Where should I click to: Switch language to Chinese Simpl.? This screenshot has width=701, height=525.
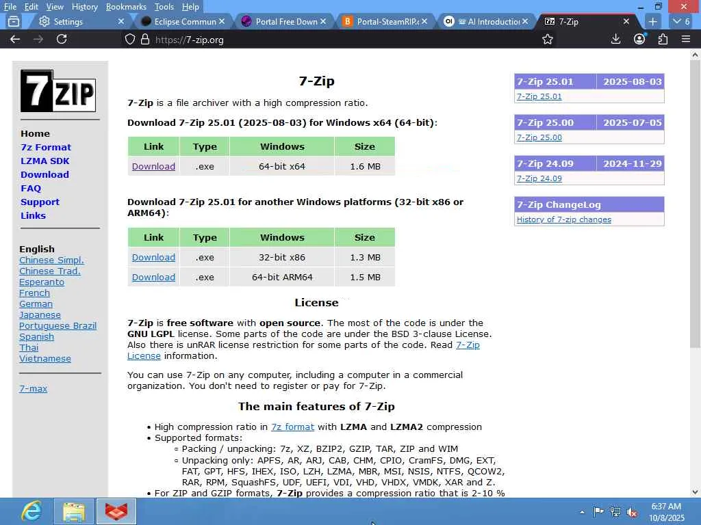pos(51,260)
